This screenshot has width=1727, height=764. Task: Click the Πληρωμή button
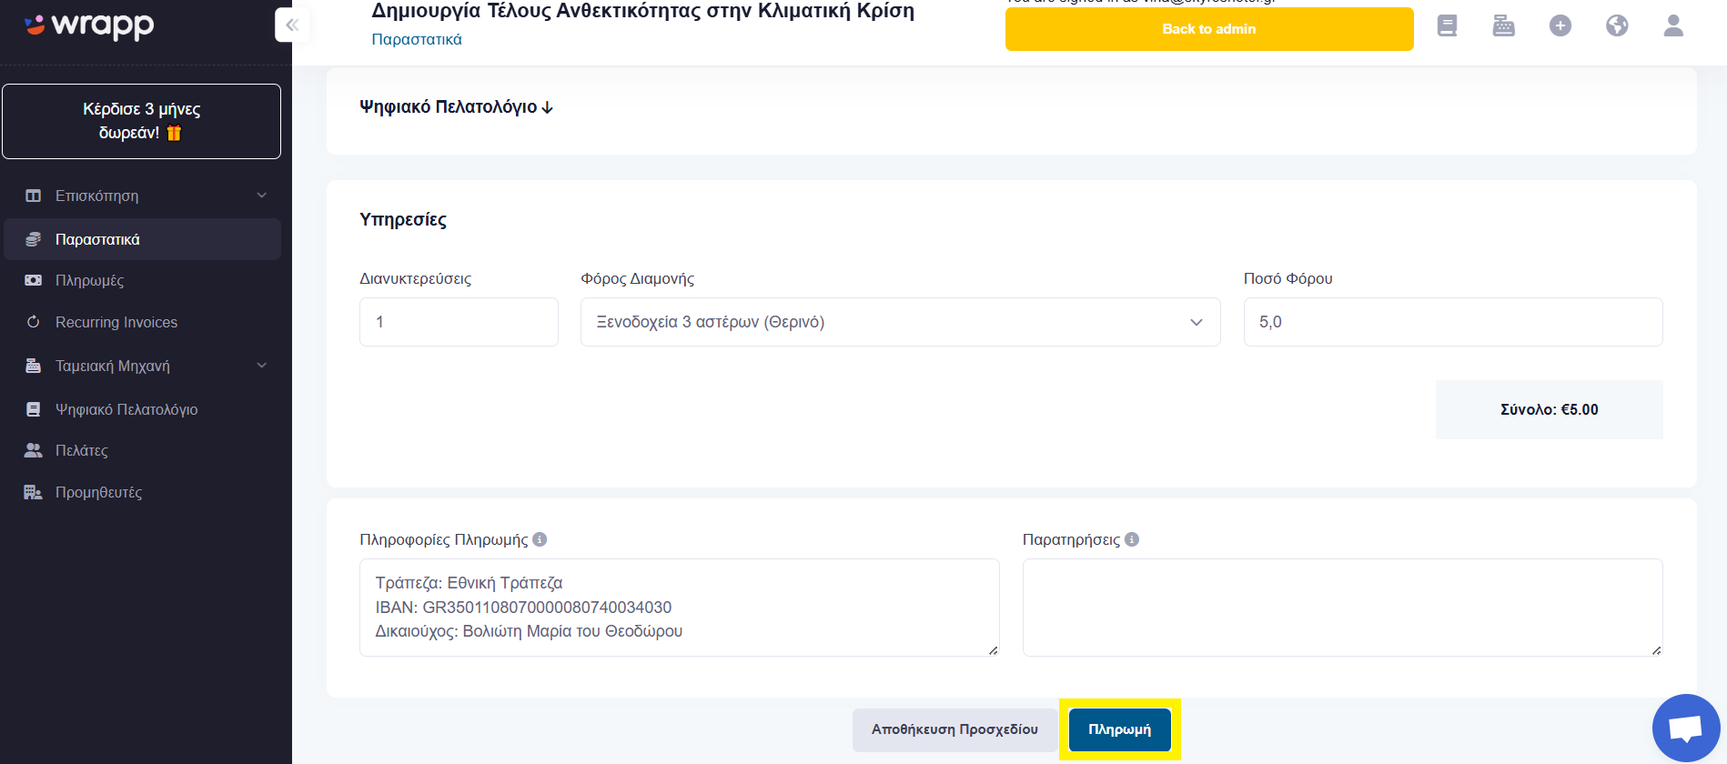coord(1120,729)
